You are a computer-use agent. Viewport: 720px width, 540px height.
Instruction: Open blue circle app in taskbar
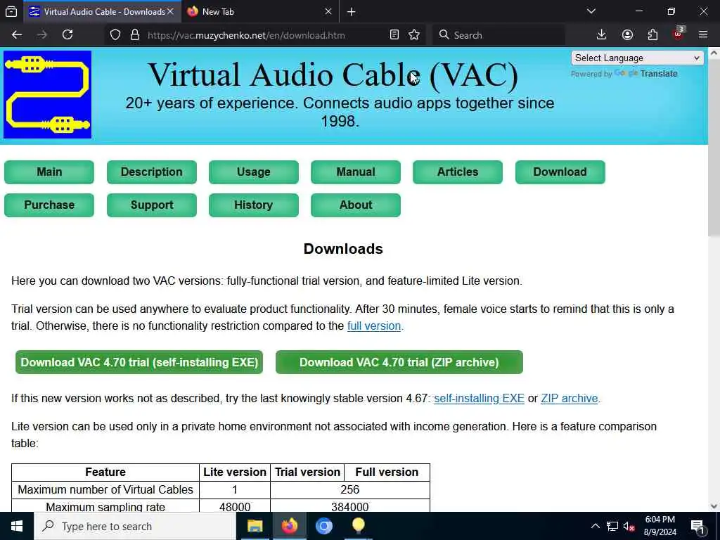(323, 526)
